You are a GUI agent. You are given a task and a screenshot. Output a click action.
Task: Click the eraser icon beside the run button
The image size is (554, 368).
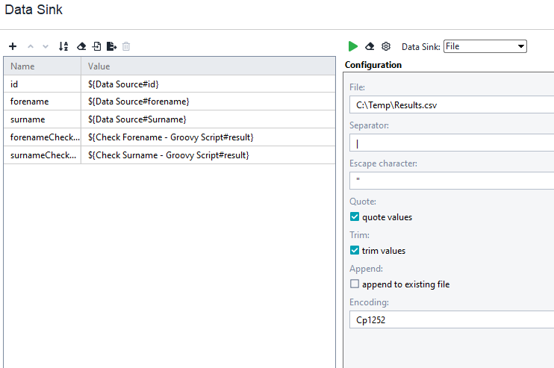click(x=370, y=46)
